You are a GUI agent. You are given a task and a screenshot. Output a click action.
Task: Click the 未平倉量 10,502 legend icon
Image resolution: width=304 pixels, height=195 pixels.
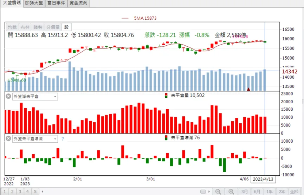click(166, 96)
